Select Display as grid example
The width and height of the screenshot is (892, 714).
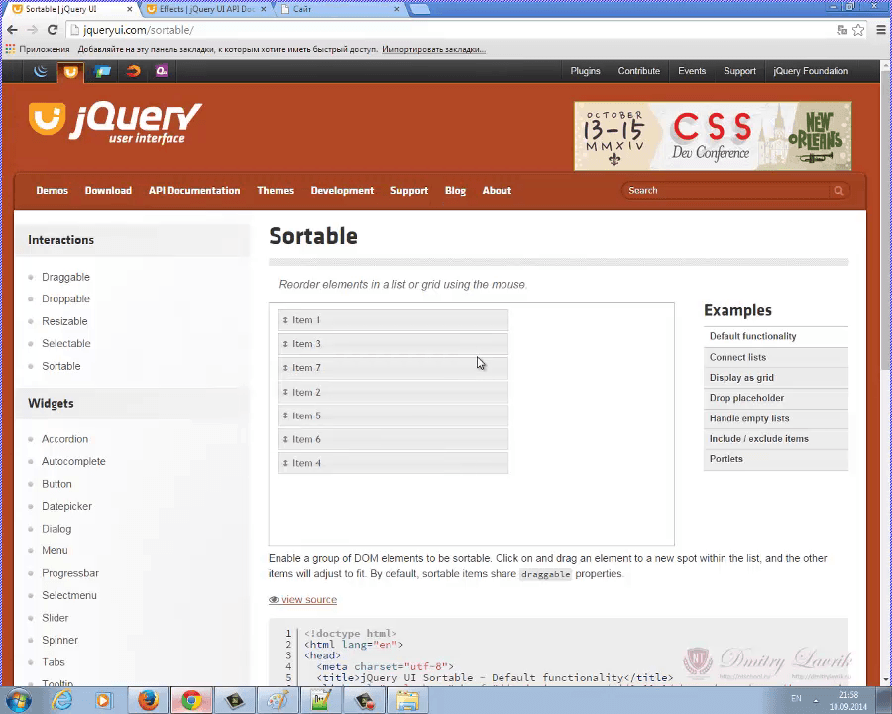click(776, 378)
